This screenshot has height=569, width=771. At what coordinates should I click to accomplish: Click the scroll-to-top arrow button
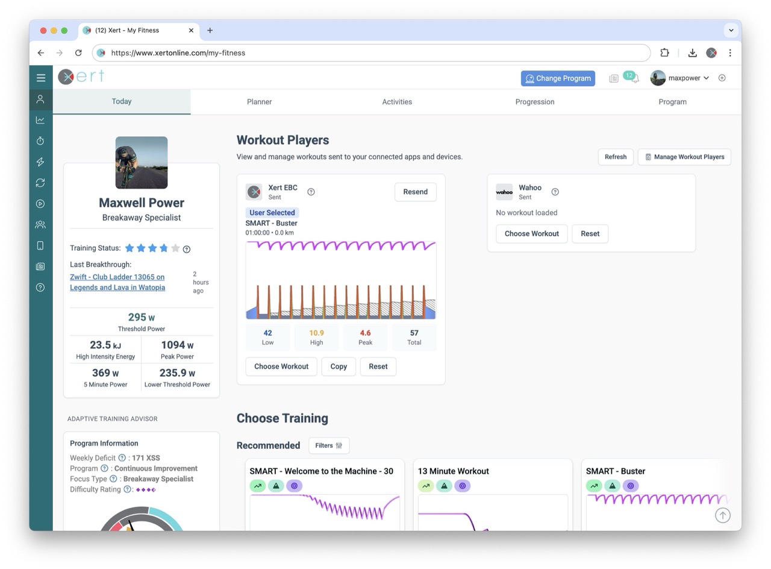tap(722, 515)
